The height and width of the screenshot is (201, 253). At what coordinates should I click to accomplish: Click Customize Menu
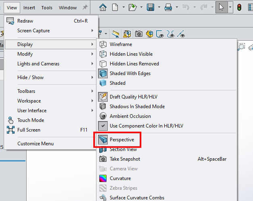click(x=36, y=144)
